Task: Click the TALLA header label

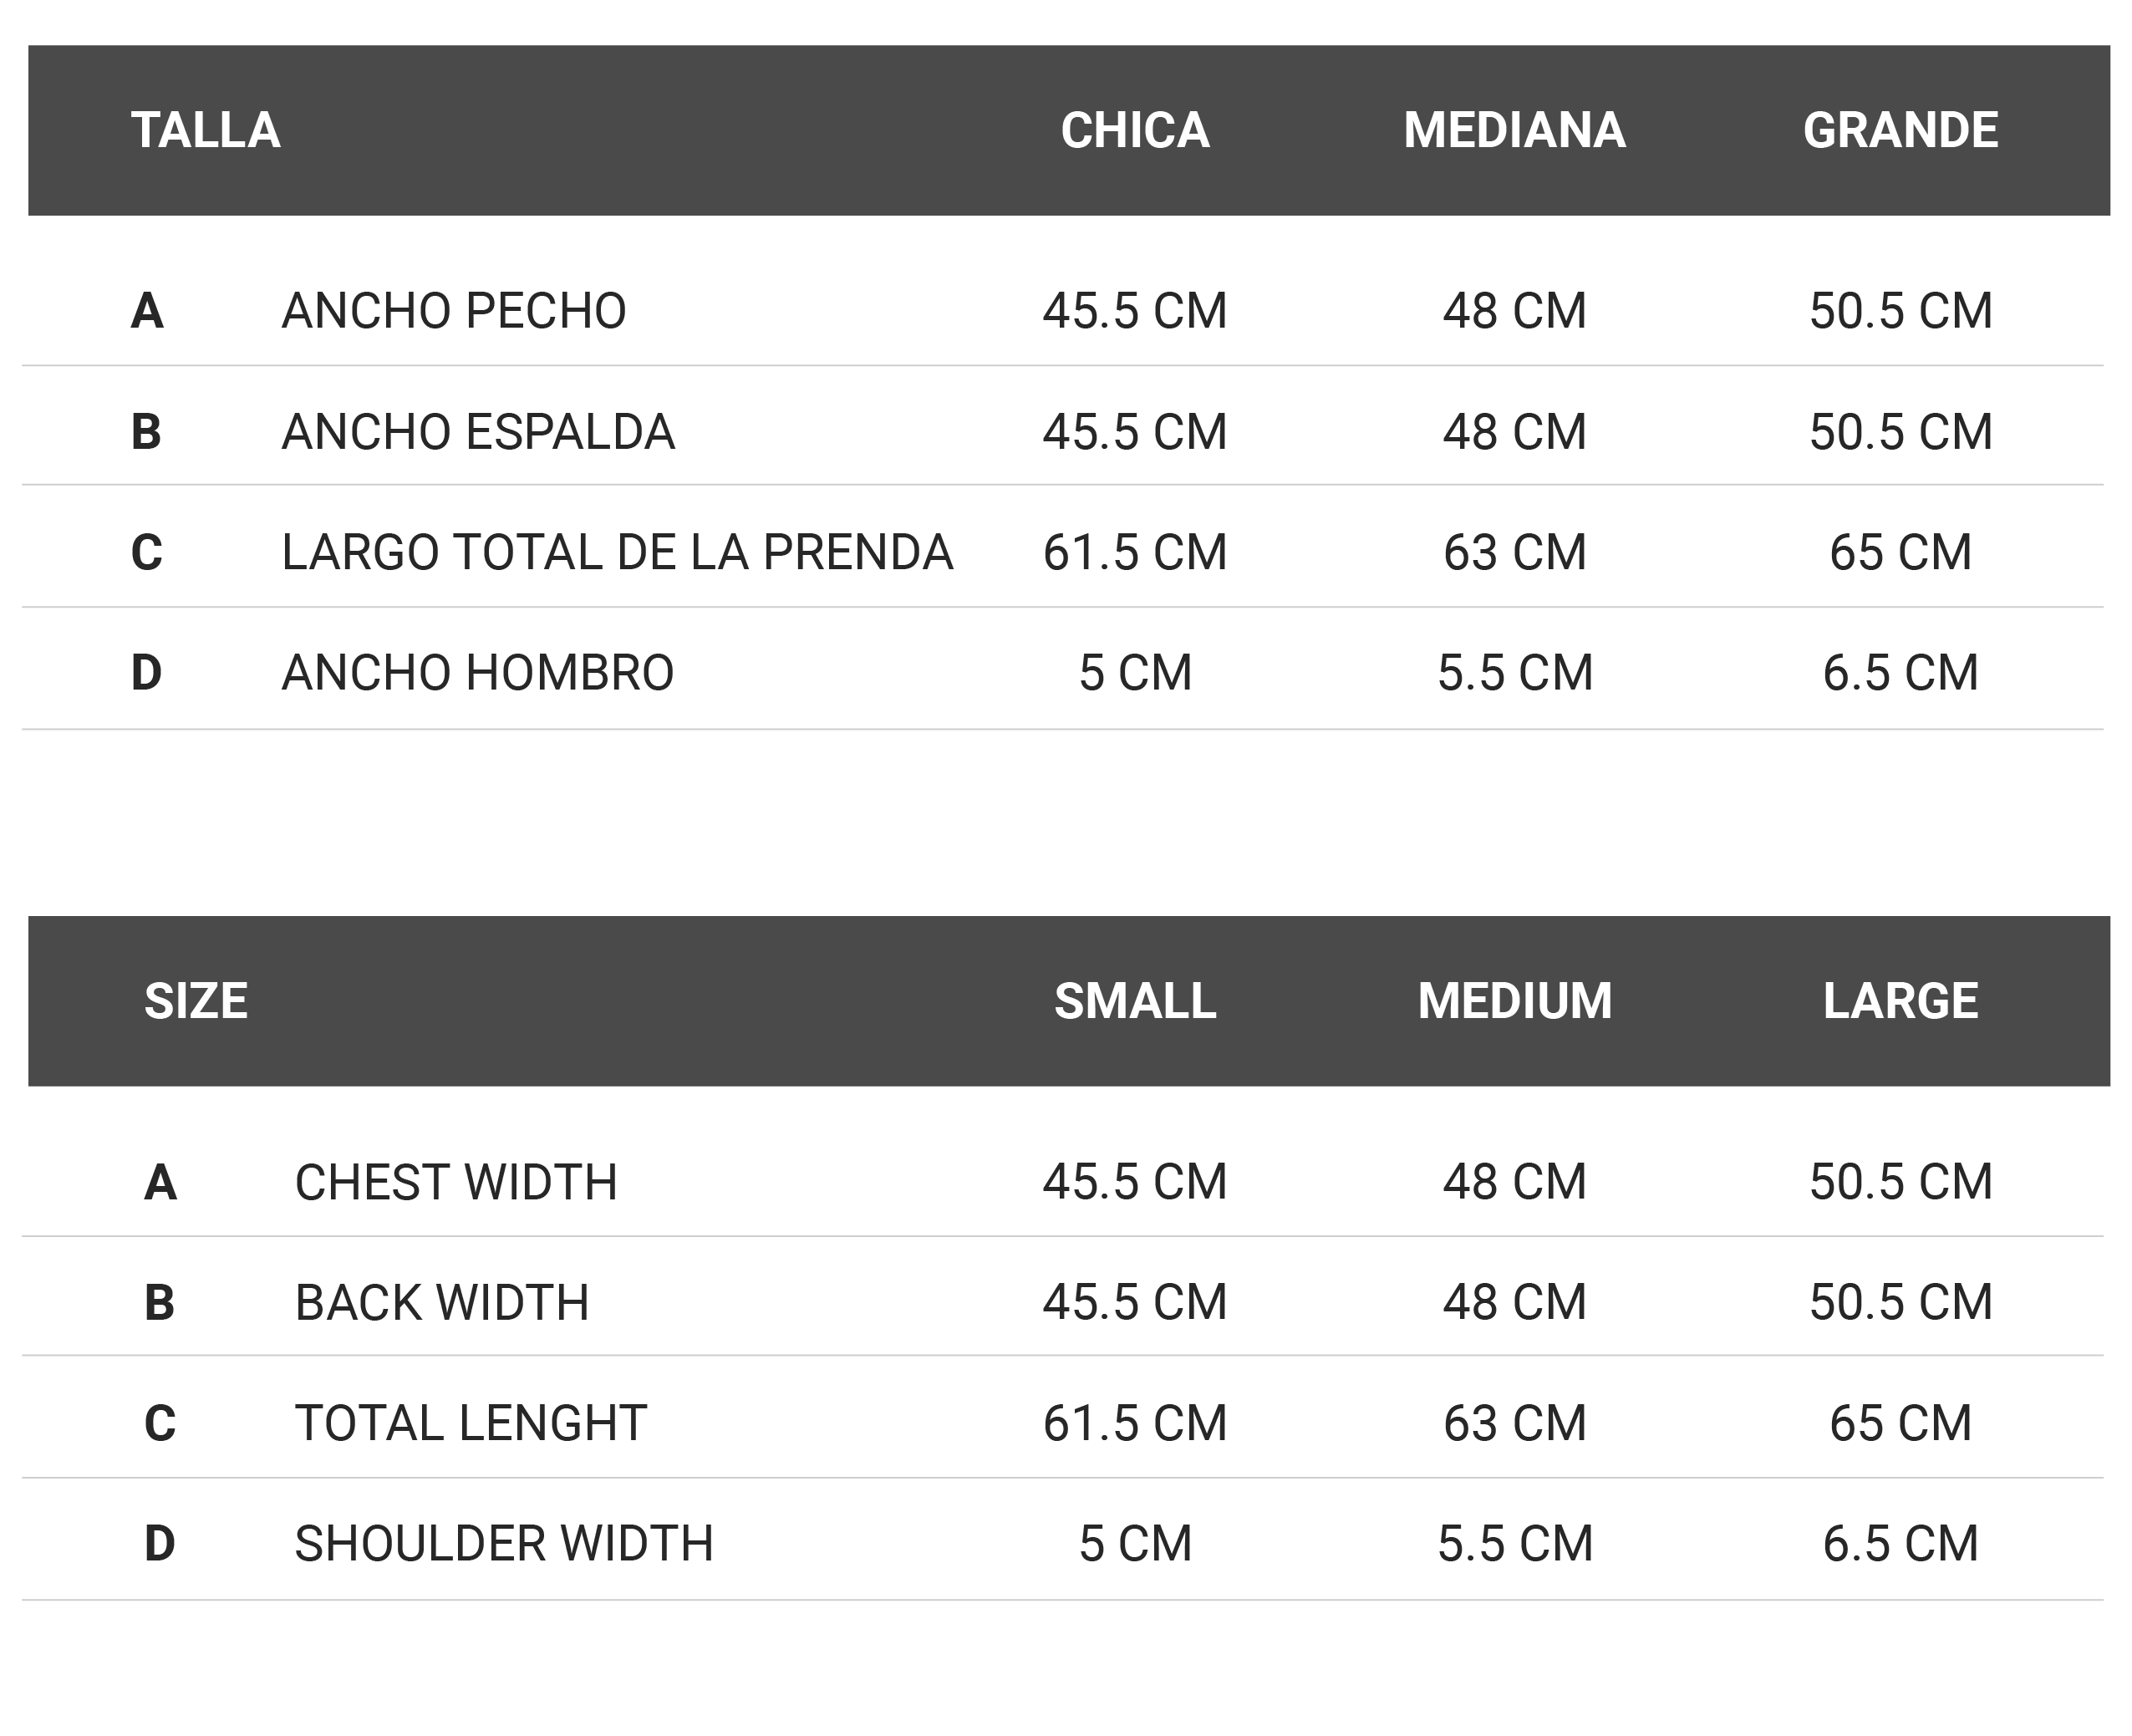Action: click(205, 130)
